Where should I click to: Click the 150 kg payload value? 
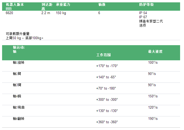(61, 13)
